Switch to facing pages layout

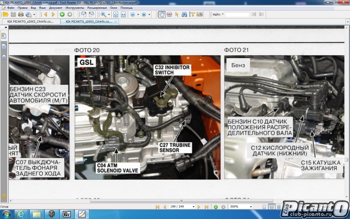pyautogui.click(x=279, y=207)
